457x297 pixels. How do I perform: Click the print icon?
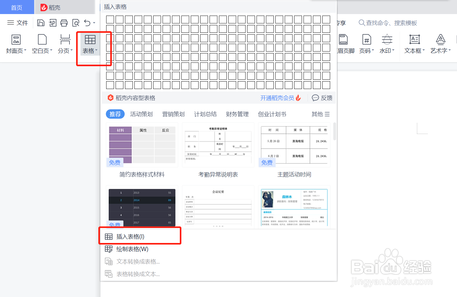(64, 23)
